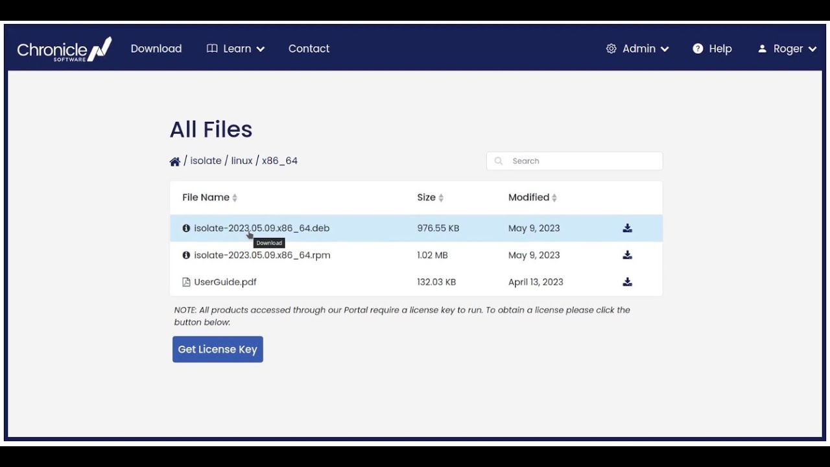Expand the Learn menu chevron
The image size is (830, 467).
[261, 49]
